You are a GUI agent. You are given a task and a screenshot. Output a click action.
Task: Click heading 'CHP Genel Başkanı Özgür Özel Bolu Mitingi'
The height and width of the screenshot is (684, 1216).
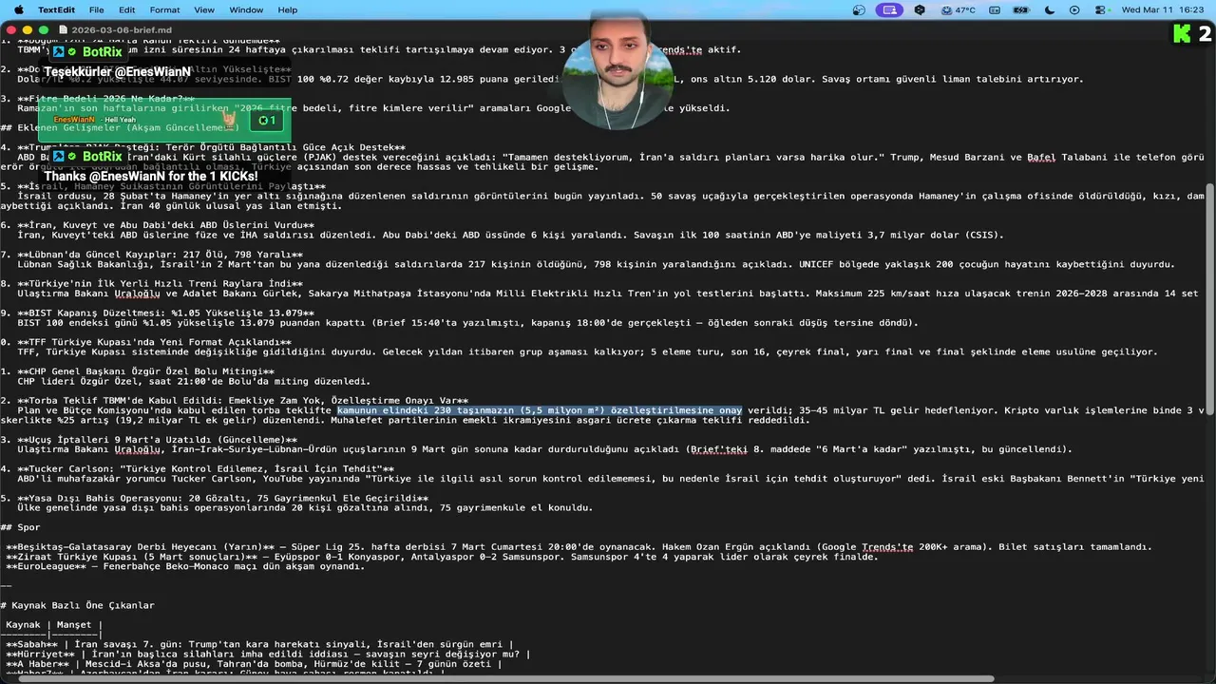(x=145, y=371)
